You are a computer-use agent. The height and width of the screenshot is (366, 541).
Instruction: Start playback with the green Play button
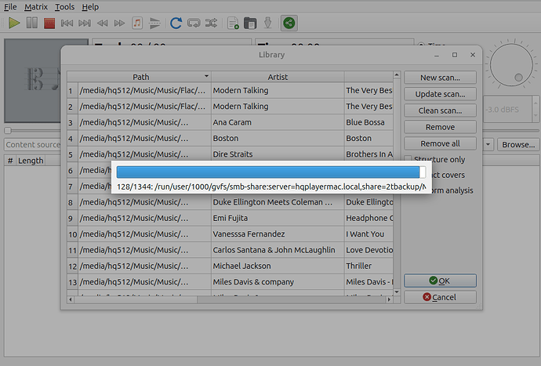(x=14, y=23)
